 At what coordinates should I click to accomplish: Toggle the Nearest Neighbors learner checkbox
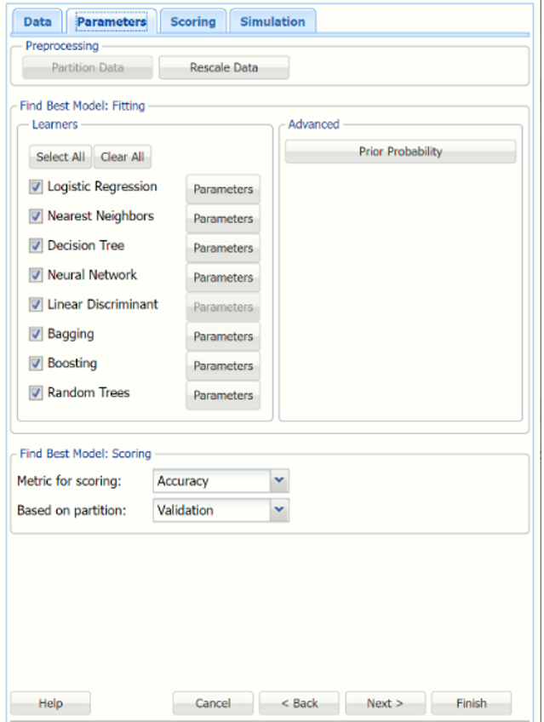[x=36, y=216]
